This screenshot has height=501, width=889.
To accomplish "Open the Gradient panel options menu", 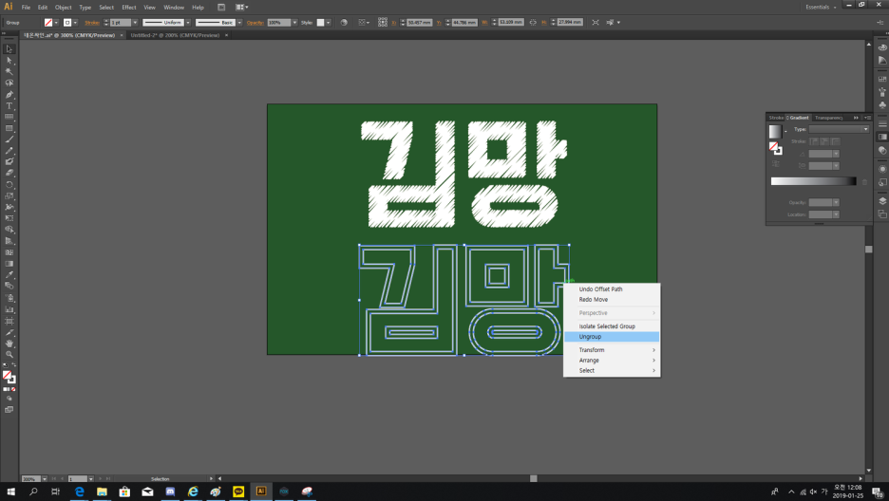I will [867, 118].
